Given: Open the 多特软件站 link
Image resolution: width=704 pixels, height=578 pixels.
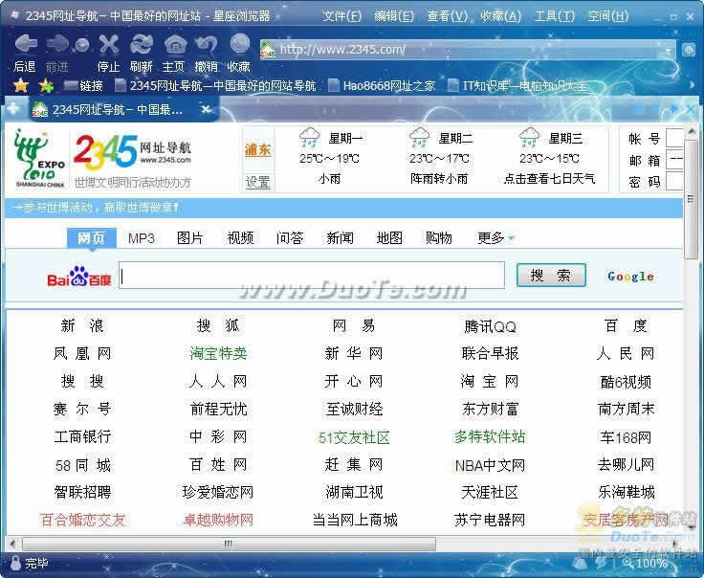Looking at the screenshot, I should 490,436.
